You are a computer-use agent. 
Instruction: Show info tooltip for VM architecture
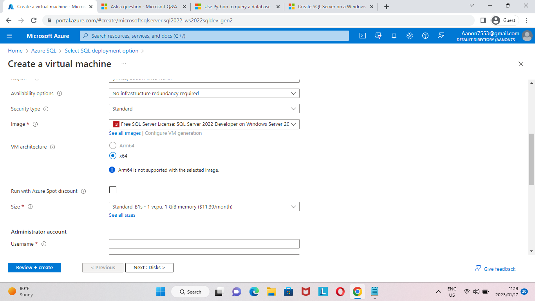[52, 147]
